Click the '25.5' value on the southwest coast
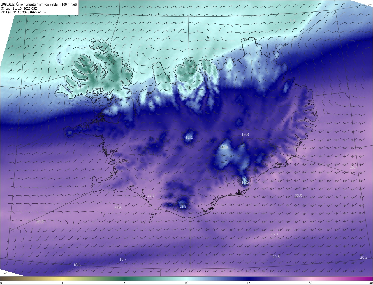Screen dimensions: 373x285 click(x=151, y=196)
